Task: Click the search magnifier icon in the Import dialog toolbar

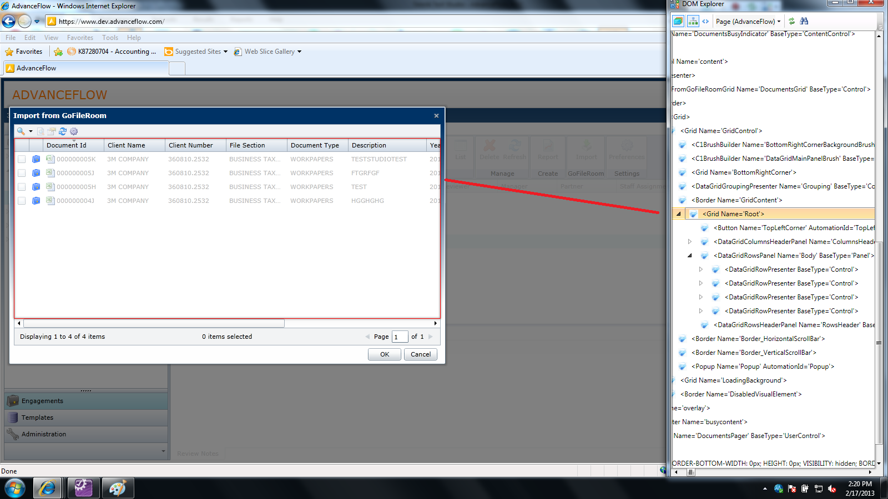Action: click(x=21, y=131)
